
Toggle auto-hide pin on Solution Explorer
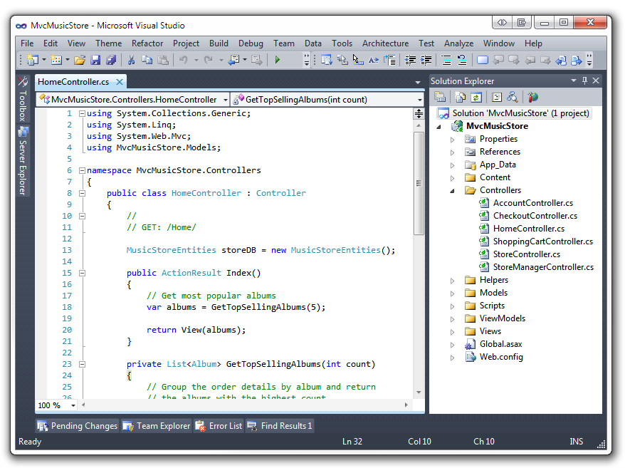click(584, 80)
